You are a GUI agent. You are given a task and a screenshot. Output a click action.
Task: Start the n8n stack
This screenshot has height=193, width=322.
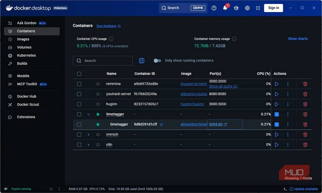click(277, 145)
